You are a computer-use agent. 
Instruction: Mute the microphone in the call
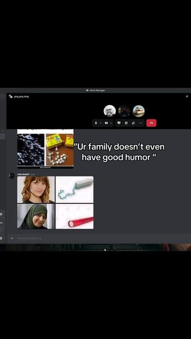click(x=95, y=123)
